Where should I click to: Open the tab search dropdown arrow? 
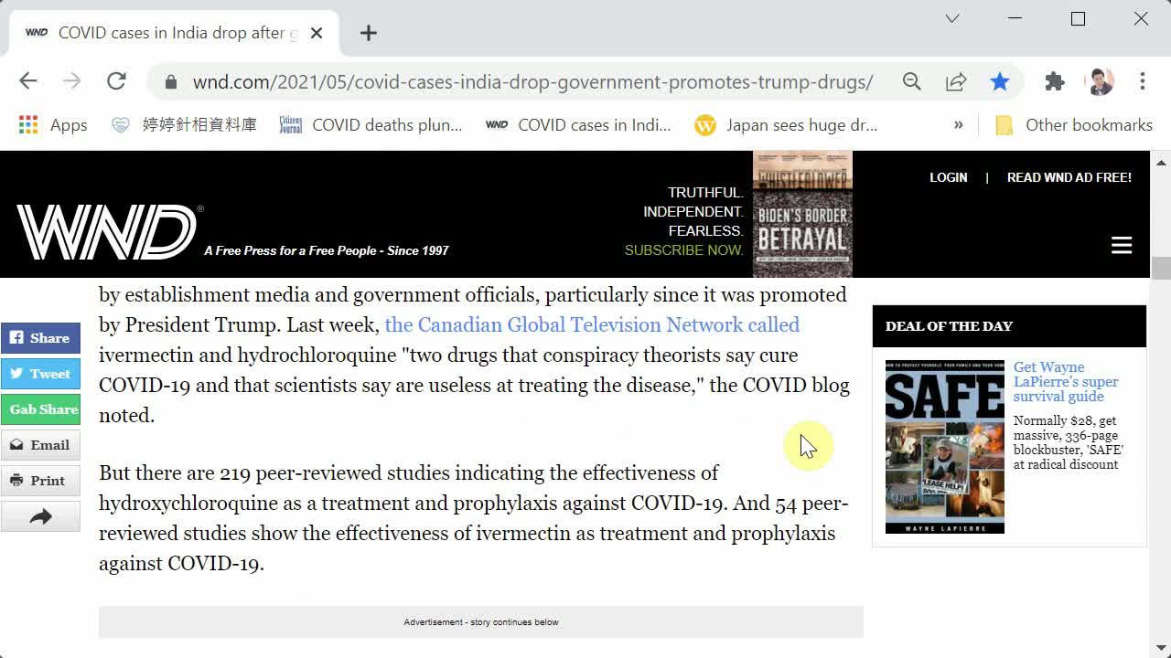coord(952,18)
